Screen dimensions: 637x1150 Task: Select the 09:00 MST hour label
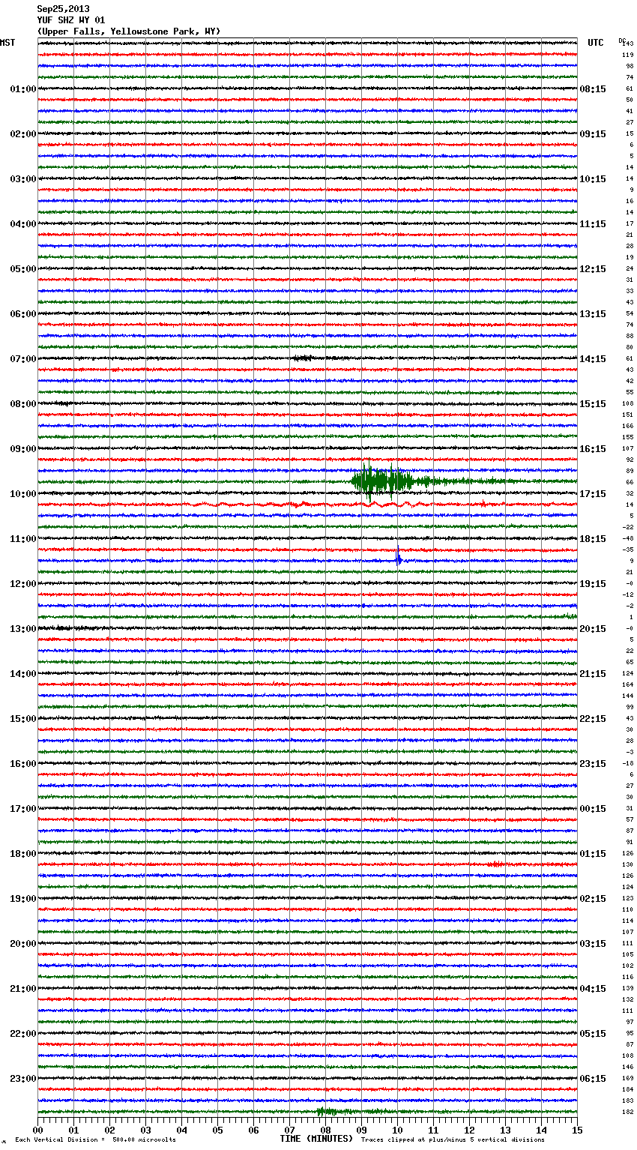pyautogui.click(x=23, y=449)
